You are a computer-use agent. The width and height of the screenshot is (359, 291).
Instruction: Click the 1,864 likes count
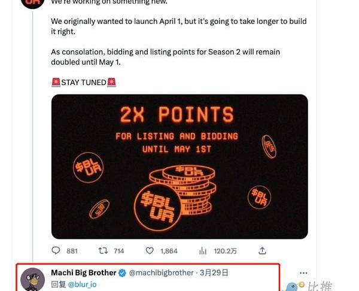pyautogui.click(x=169, y=251)
